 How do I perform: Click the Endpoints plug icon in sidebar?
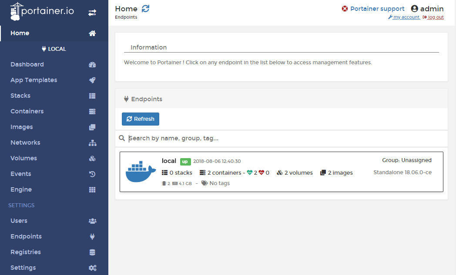click(x=92, y=237)
